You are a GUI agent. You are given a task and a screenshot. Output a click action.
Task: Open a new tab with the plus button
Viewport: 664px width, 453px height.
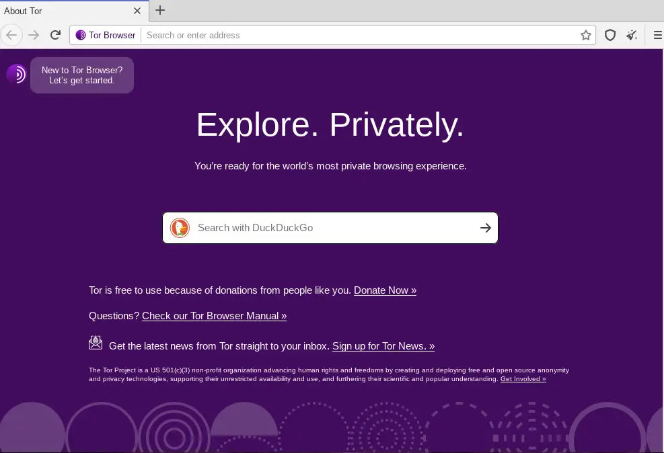[160, 10]
